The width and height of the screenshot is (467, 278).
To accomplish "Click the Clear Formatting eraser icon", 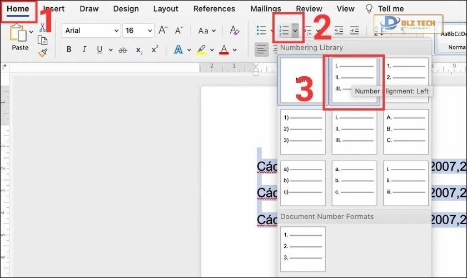I will [235, 31].
